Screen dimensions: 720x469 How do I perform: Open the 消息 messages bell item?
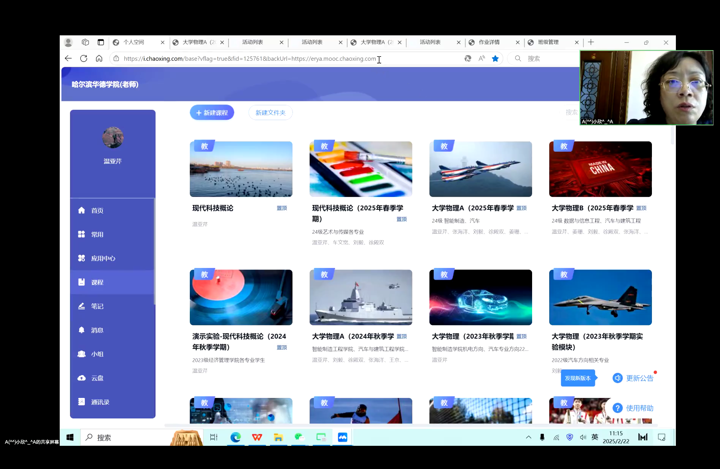tap(97, 330)
